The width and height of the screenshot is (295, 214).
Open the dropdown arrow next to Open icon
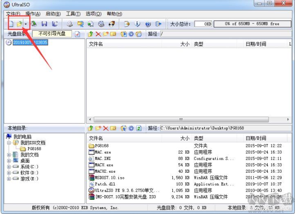click(x=26, y=24)
